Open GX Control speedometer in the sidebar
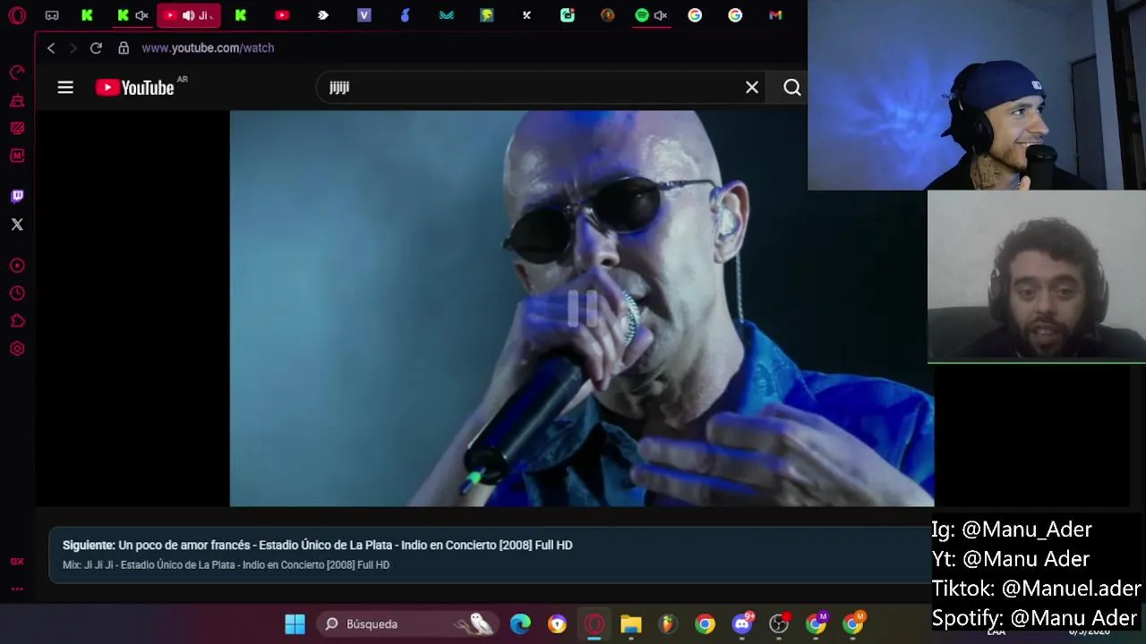 coord(17,72)
